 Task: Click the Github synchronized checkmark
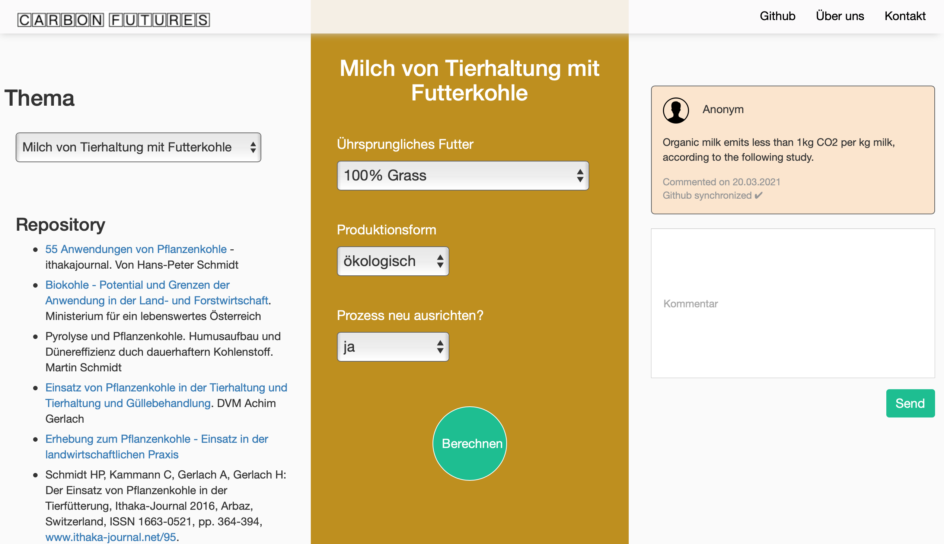tap(758, 195)
